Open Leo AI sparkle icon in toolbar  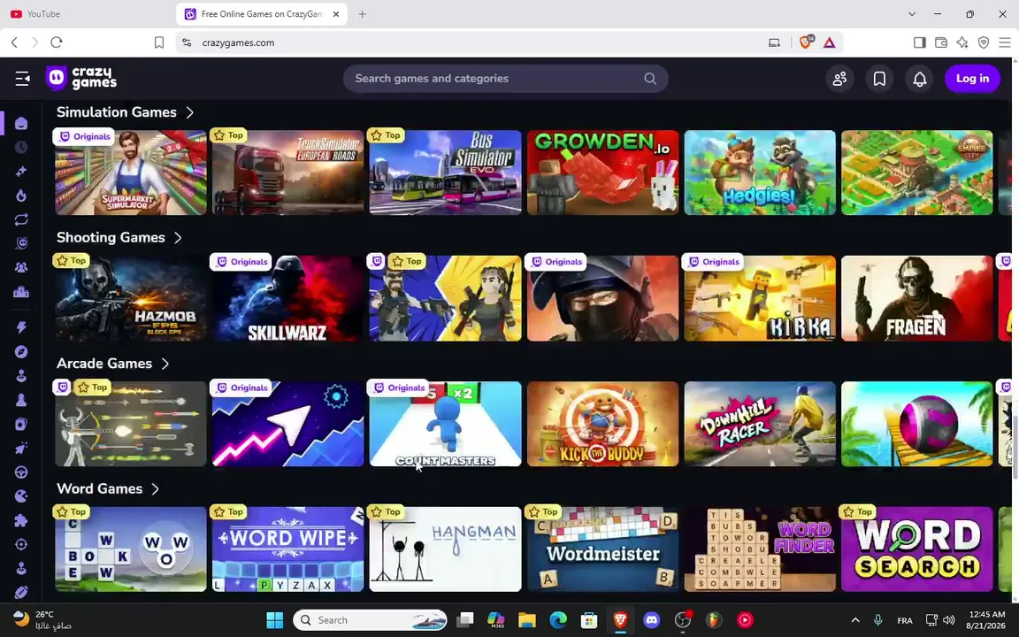pos(962,42)
